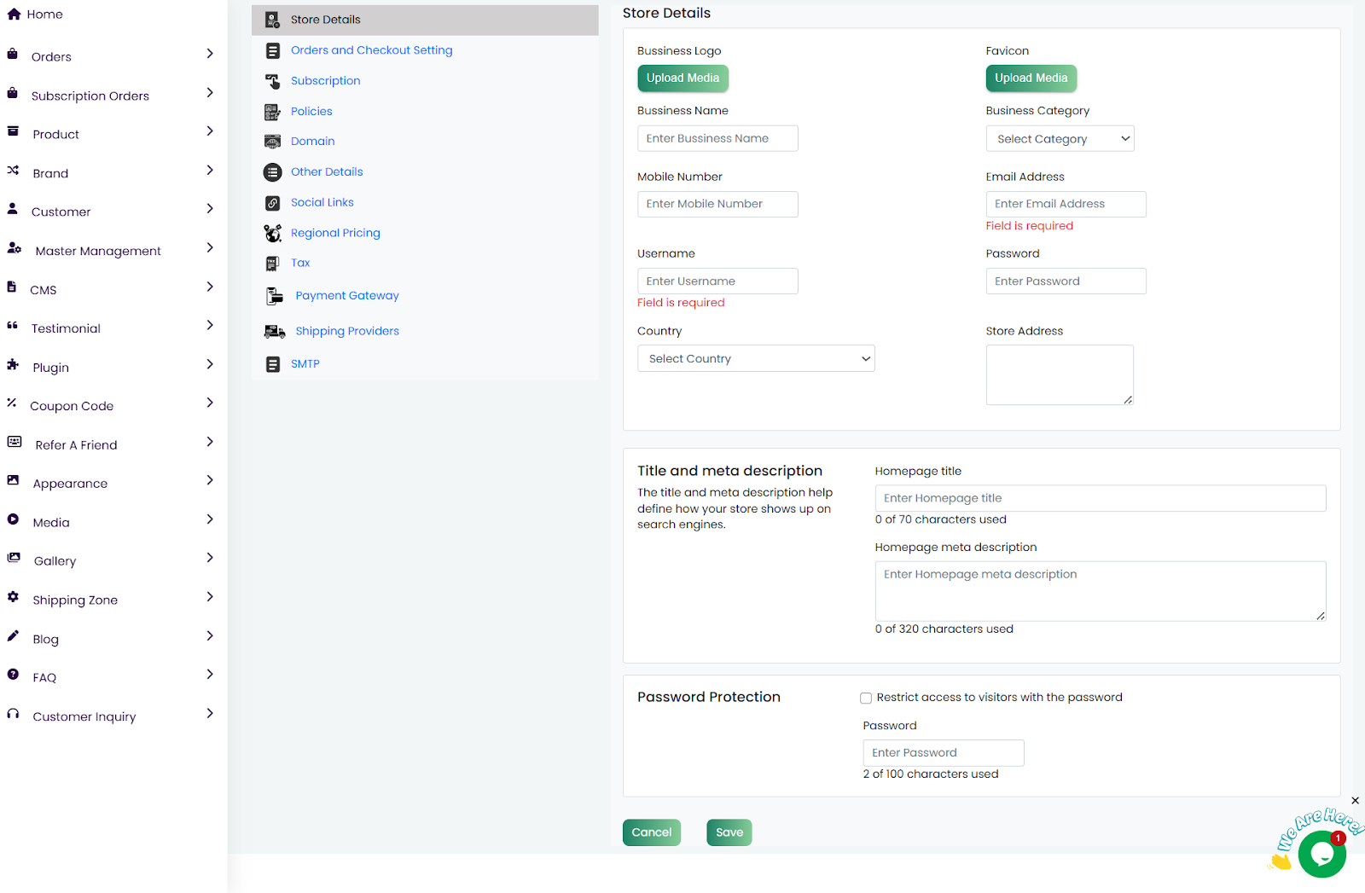
Task: Click the Plugin puzzle icon in sidebar
Action: pyautogui.click(x=13, y=365)
